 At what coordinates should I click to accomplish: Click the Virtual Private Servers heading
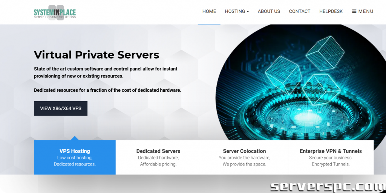point(96,55)
